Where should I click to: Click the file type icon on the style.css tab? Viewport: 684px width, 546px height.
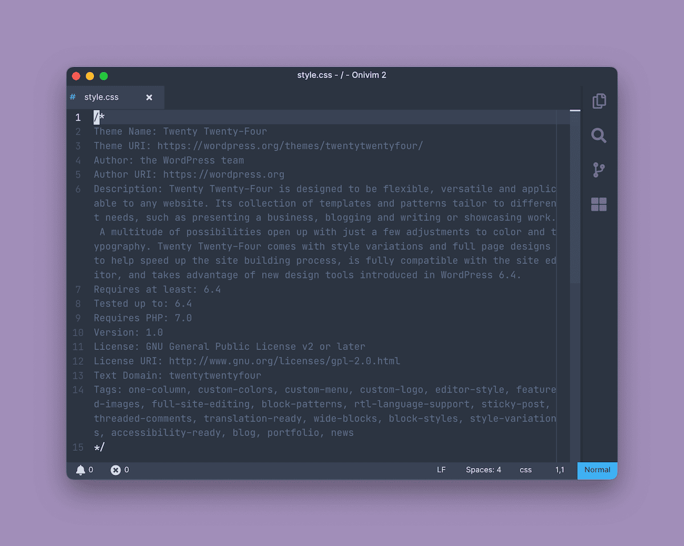point(72,97)
